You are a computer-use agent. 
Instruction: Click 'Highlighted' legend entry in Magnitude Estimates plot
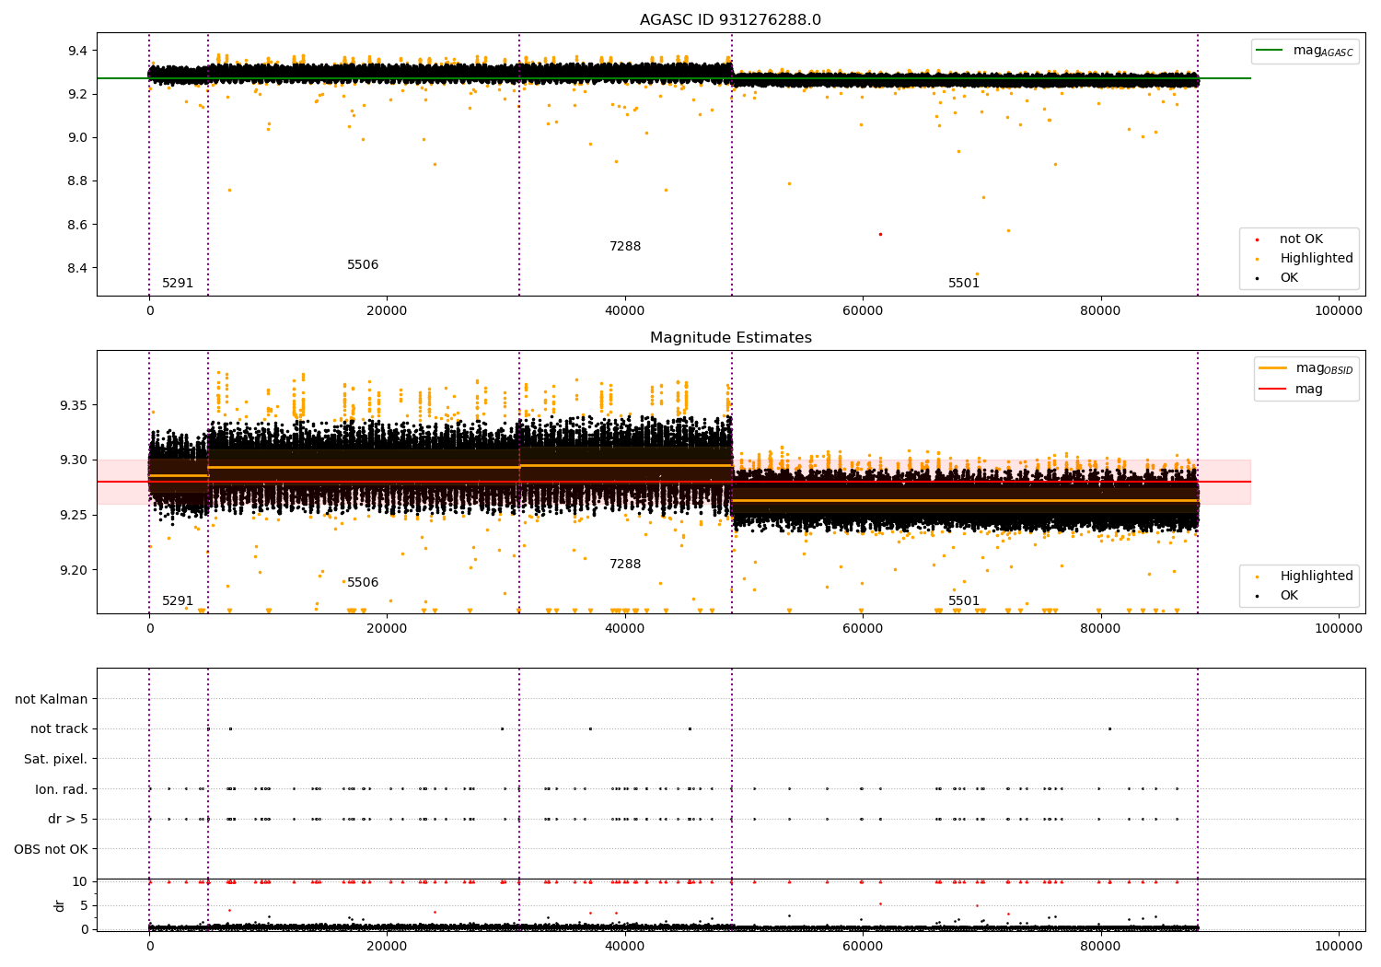pyautogui.click(x=1316, y=577)
